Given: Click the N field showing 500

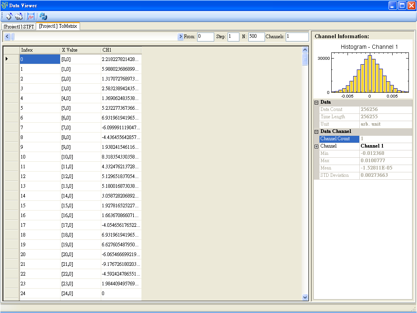Looking at the screenshot, I should (x=256, y=37).
